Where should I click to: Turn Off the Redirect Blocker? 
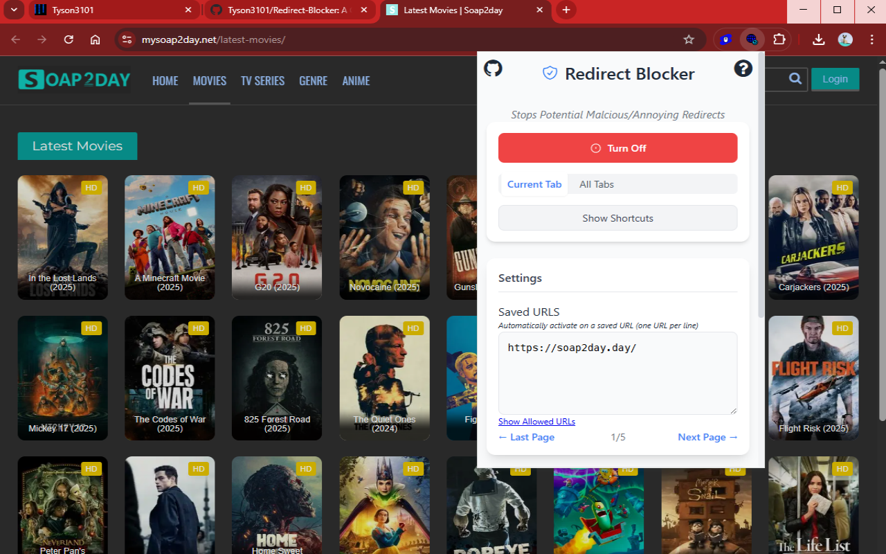pyautogui.click(x=617, y=148)
